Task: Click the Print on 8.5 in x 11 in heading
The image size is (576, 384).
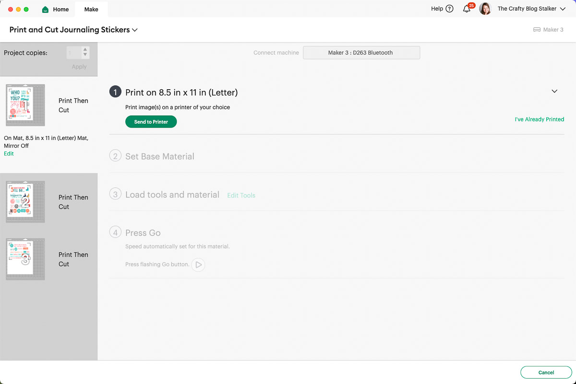Action: [x=181, y=93]
